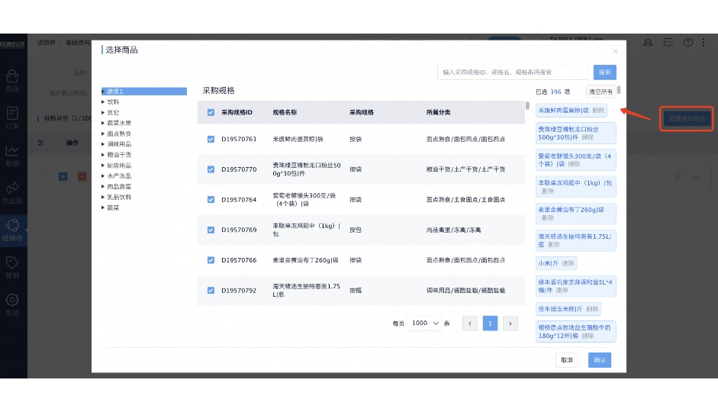Click the 采购规格ID column header
718x412 pixels.
[x=237, y=112]
